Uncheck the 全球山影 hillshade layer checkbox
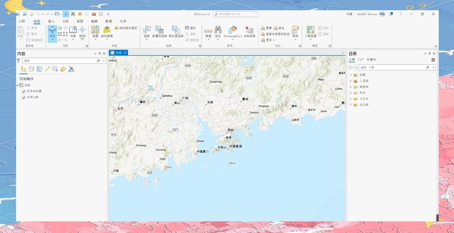The image size is (454, 233). [24, 98]
